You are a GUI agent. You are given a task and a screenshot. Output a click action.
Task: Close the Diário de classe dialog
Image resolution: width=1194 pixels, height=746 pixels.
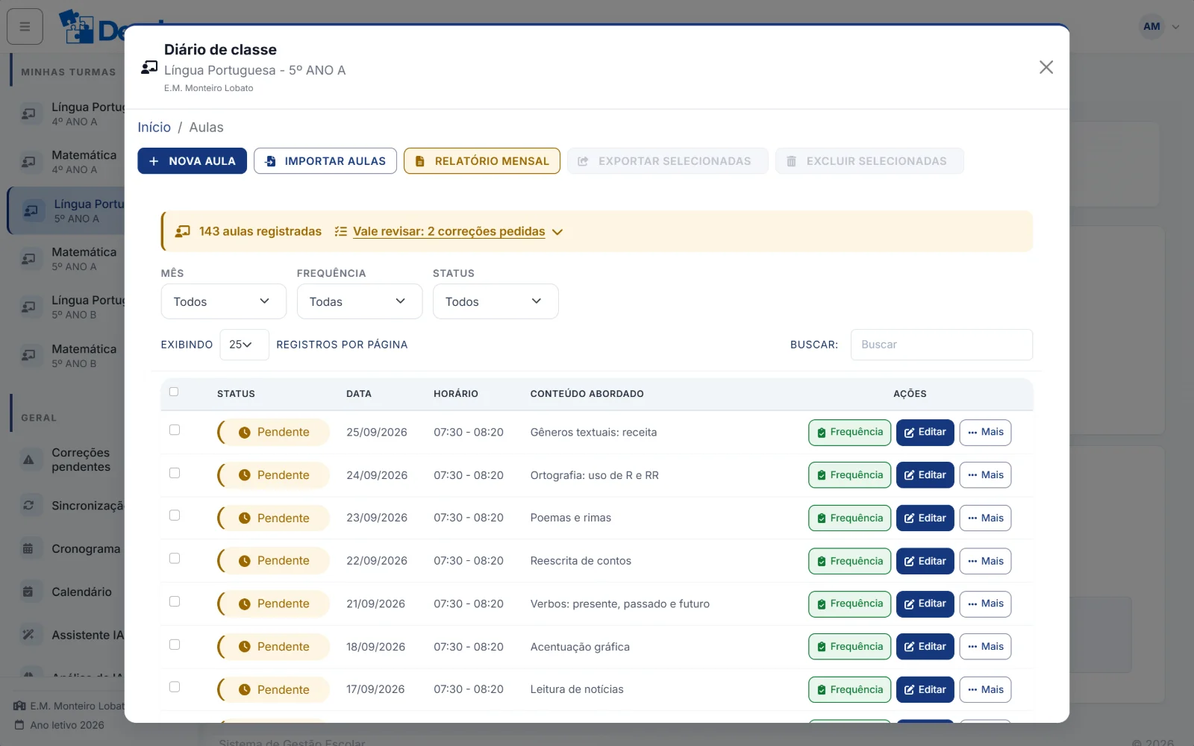[1046, 67]
